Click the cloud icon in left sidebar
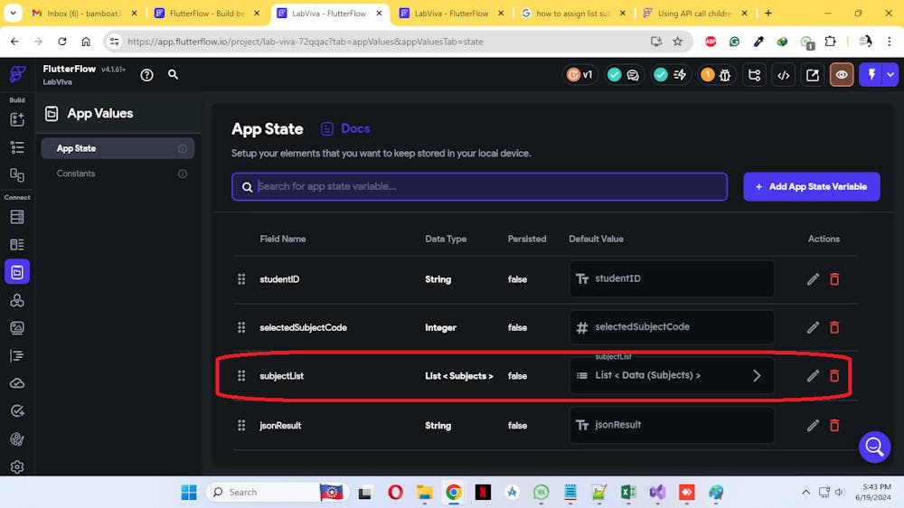The image size is (904, 508). 17,383
